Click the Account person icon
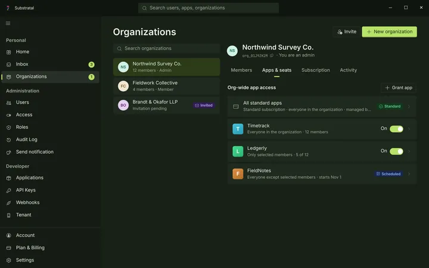The image size is (429, 268). (9, 235)
